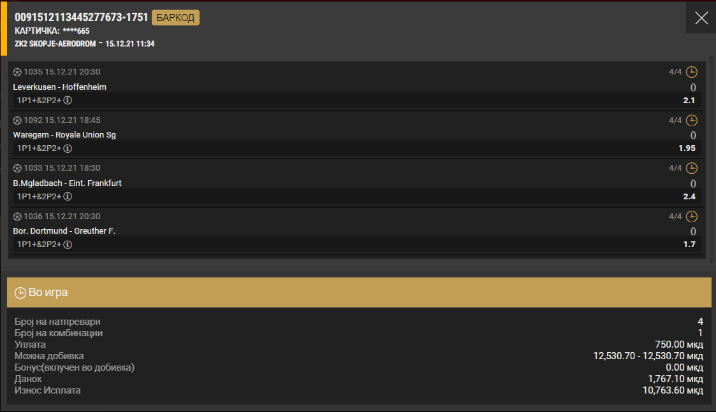Click the ticket number 0091512113445277673-1751
Image resolution: width=716 pixels, height=412 pixels.
click(x=82, y=18)
